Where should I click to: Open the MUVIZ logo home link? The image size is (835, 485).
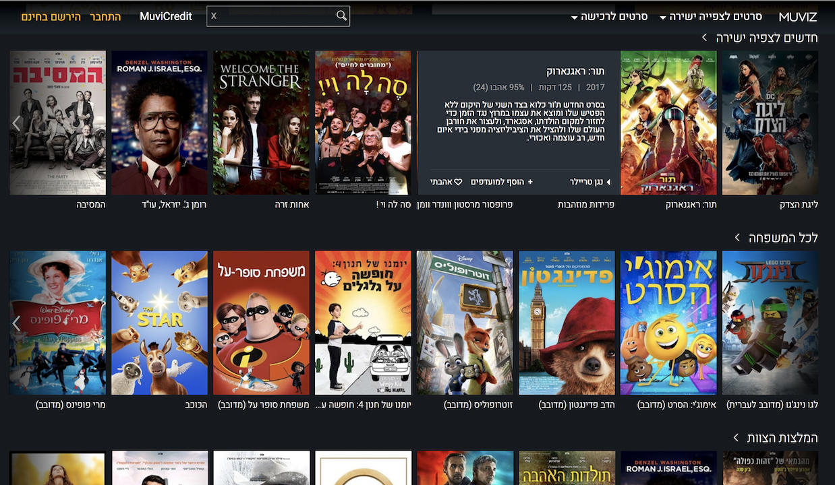pos(798,17)
